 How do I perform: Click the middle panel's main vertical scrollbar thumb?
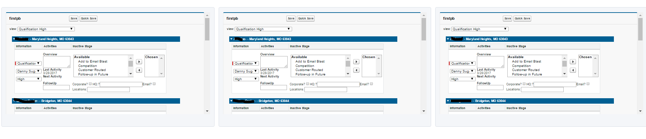coord(424,29)
